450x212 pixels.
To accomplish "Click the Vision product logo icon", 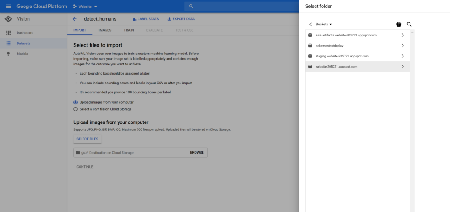I will click(9, 19).
